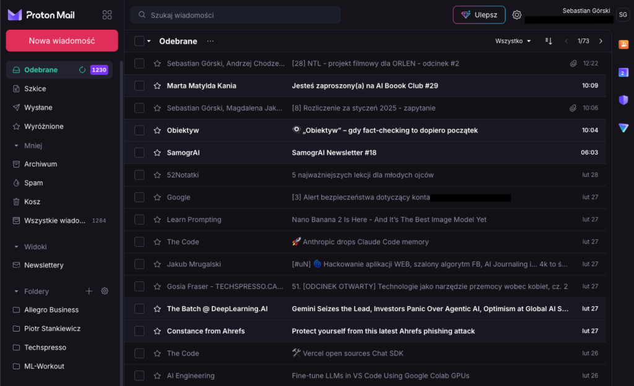Star the Marta Matylda Kania email

coord(157,86)
